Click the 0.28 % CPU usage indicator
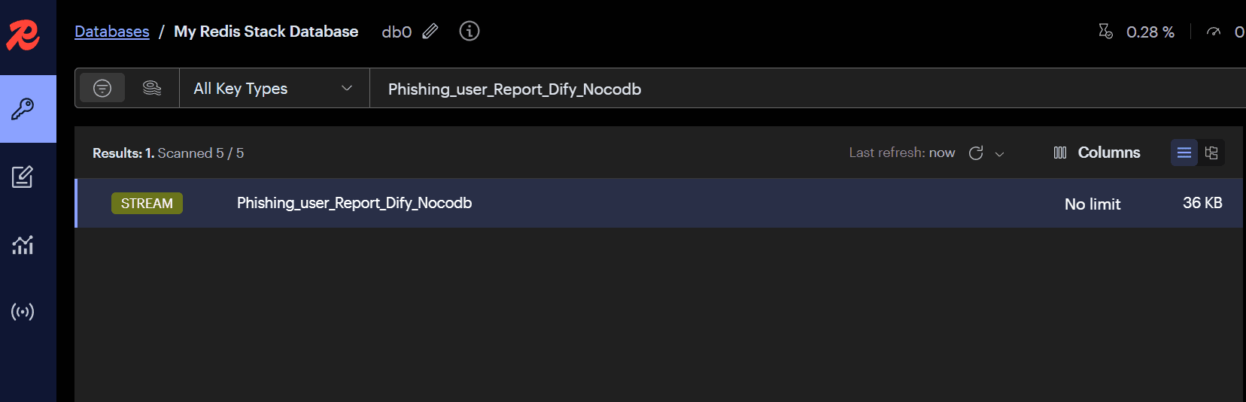 tap(1137, 32)
